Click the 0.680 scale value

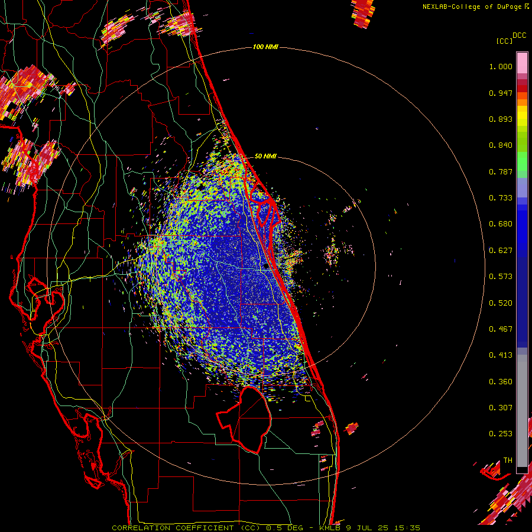click(x=501, y=224)
